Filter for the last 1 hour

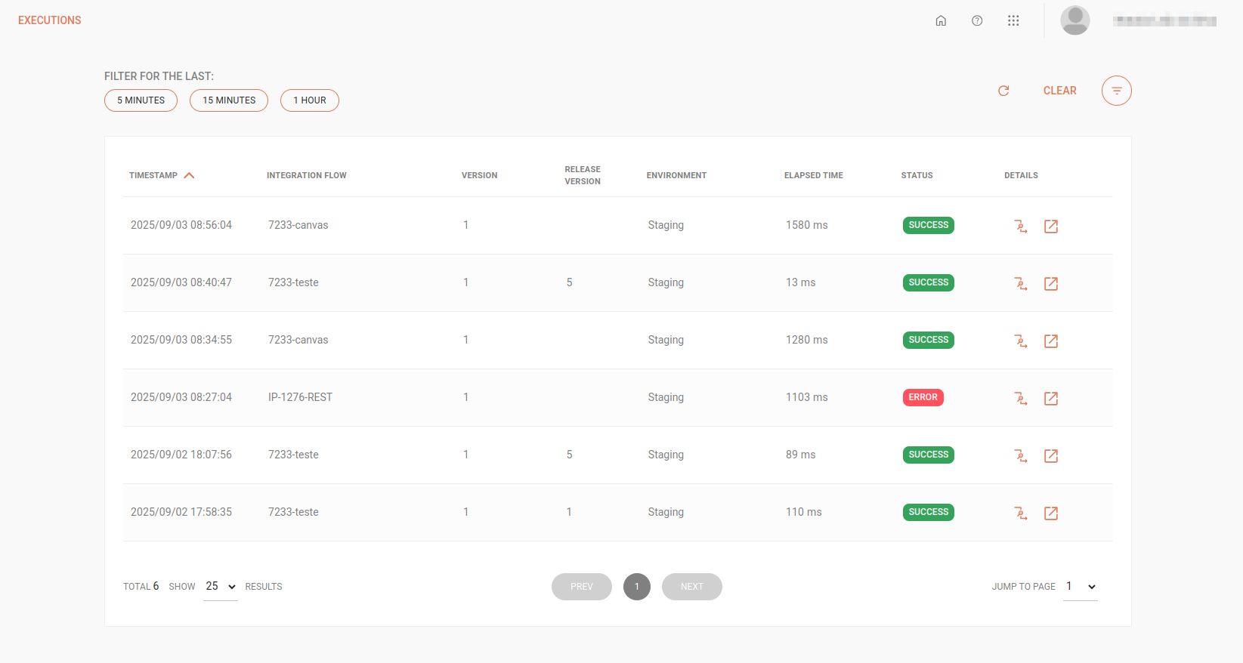coord(310,100)
